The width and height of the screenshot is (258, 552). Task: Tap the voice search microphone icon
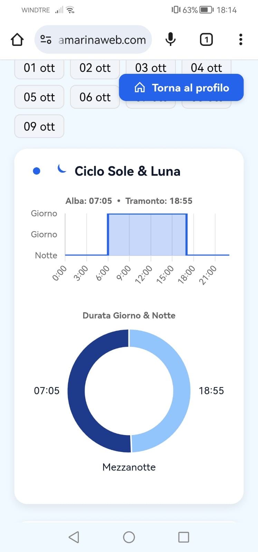click(170, 40)
